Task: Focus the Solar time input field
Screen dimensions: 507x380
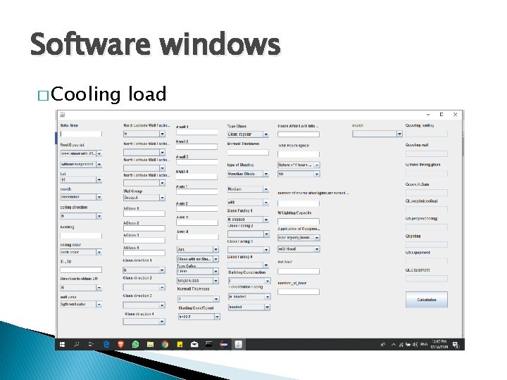Action: point(81,134)
